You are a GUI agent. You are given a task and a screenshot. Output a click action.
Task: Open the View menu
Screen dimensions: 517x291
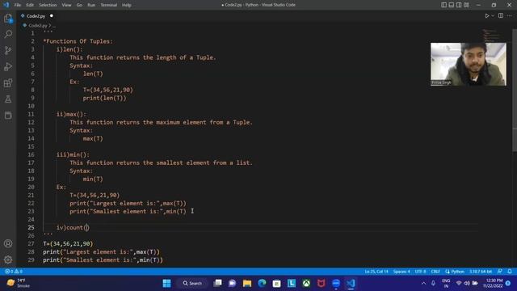pos(66,5)
